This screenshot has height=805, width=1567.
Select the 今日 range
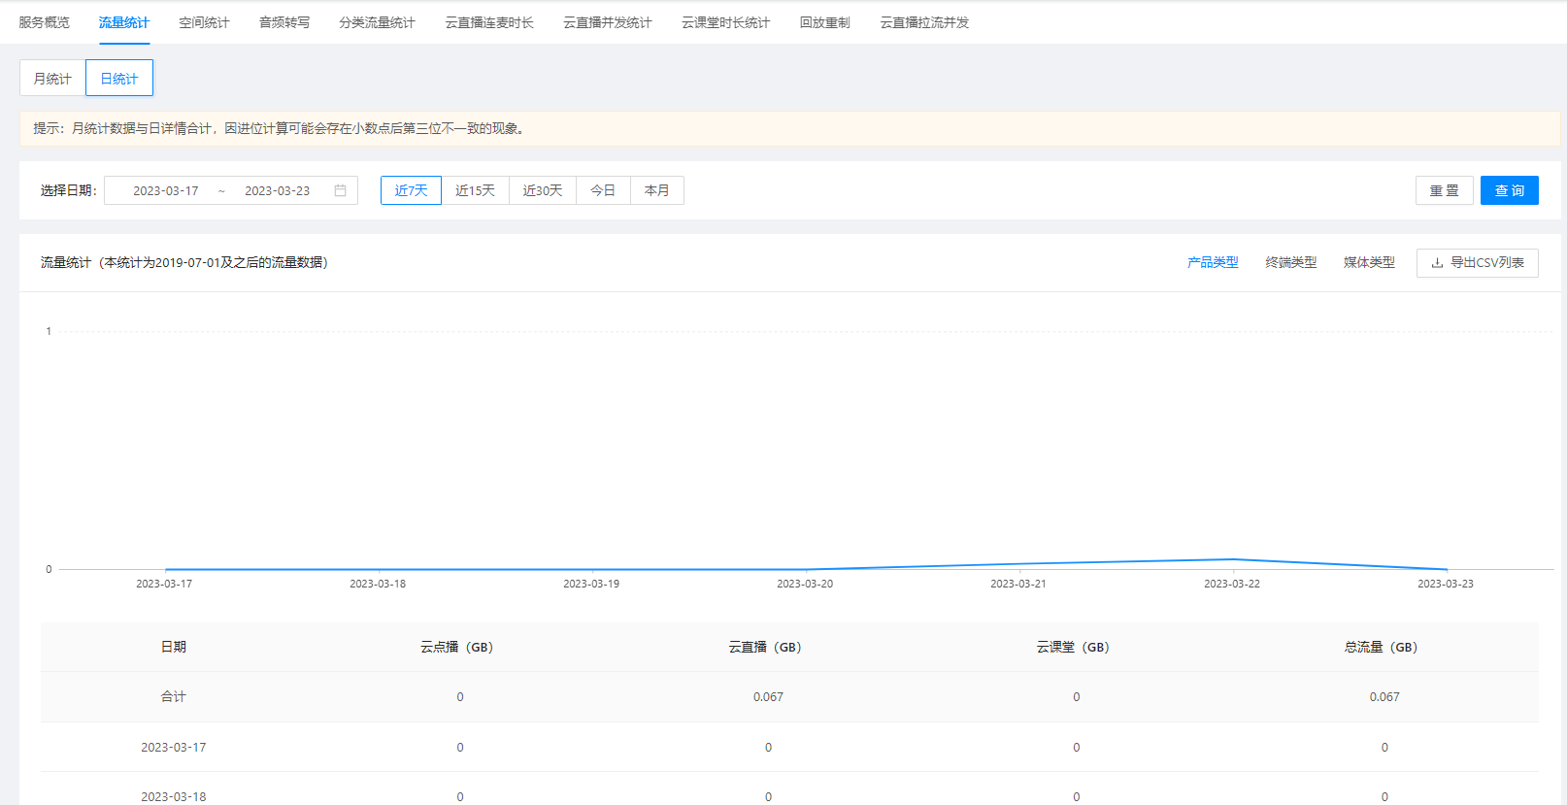[x=603, y=190]
